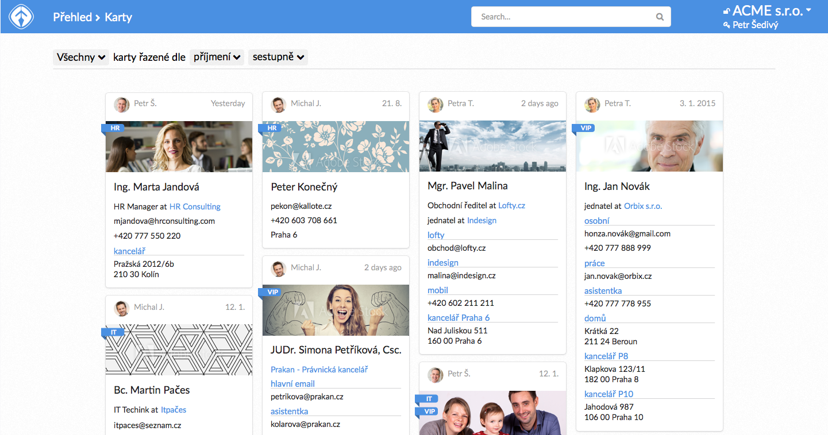Click the HR tag on Marta Jandová card
Viewport: 828px width, 435px height.
(x=115, y=129)
